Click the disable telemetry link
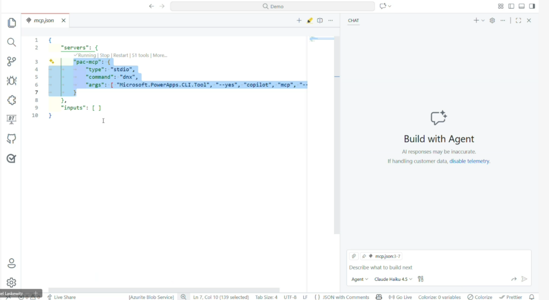Screen dimensions: 549x300 [x=469, y=161]
